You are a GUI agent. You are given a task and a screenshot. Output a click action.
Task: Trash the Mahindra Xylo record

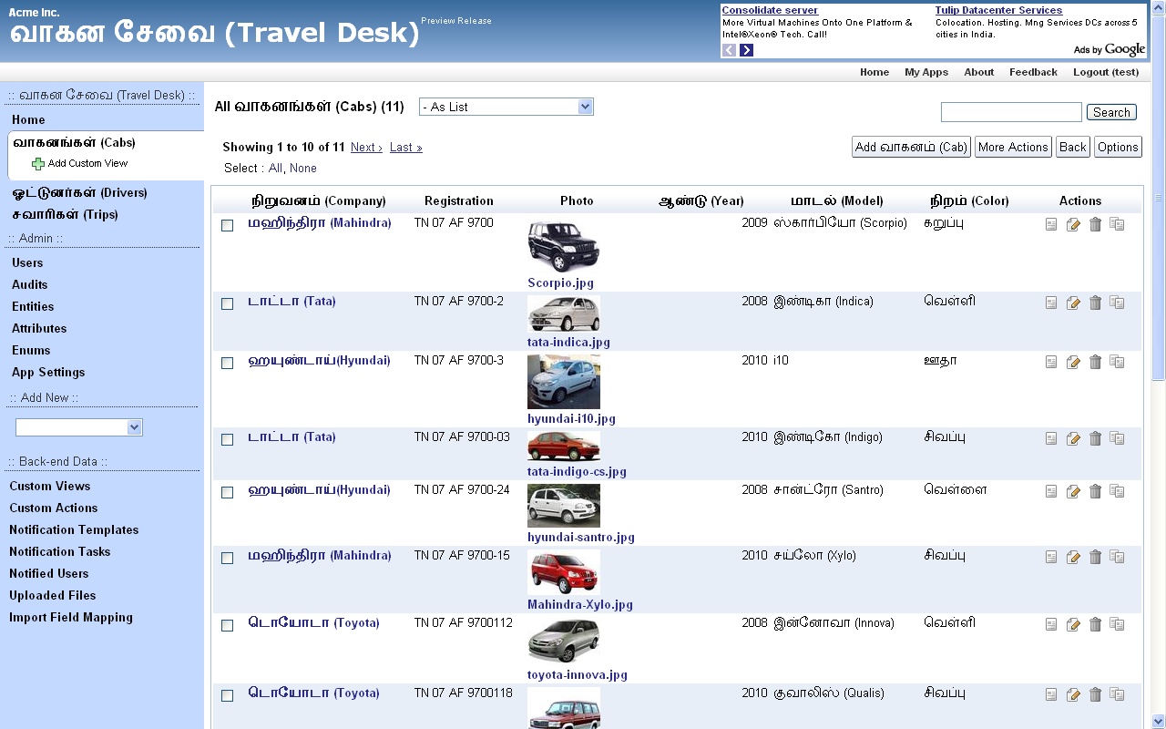coord(1095,557)
